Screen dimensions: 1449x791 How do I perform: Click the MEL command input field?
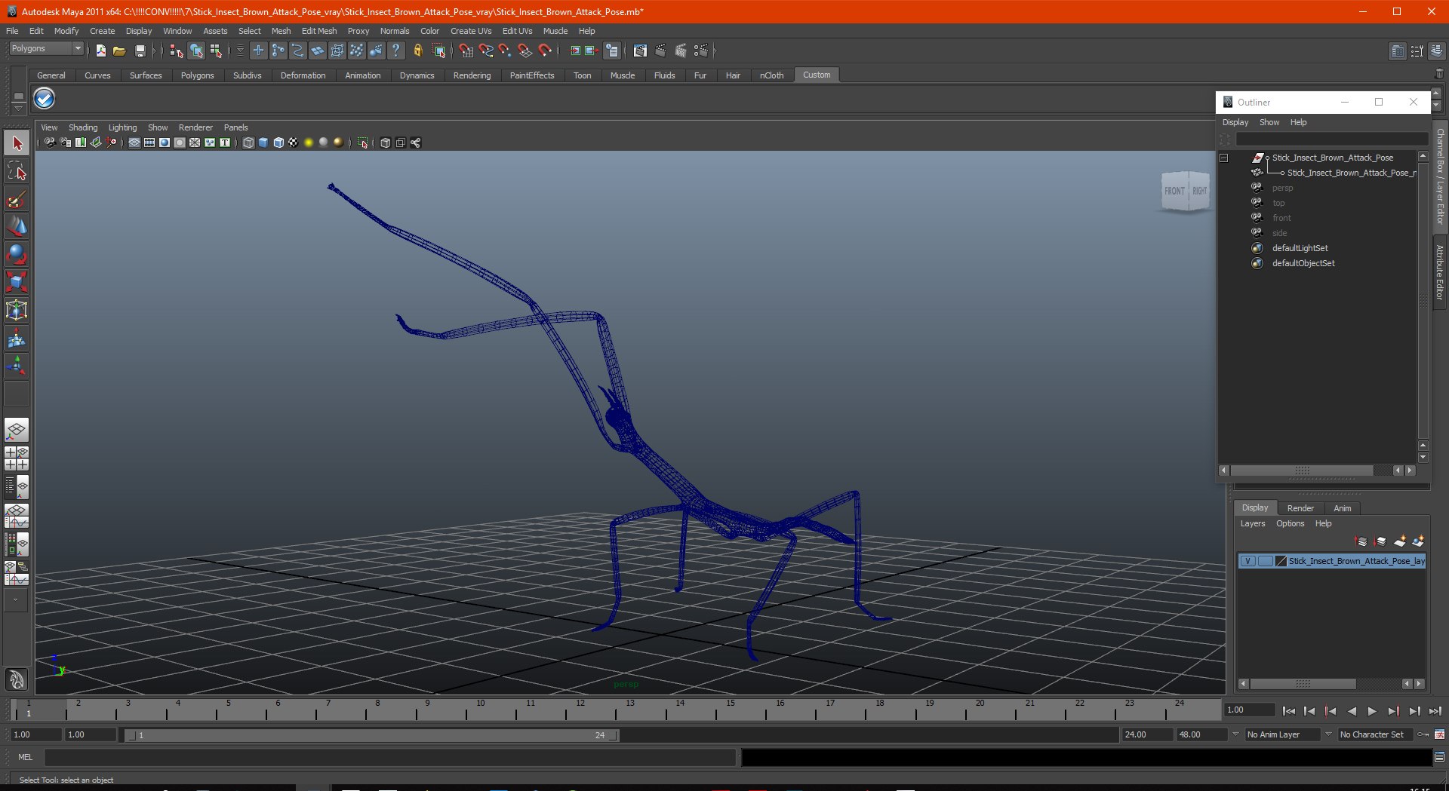pos(390,757)
